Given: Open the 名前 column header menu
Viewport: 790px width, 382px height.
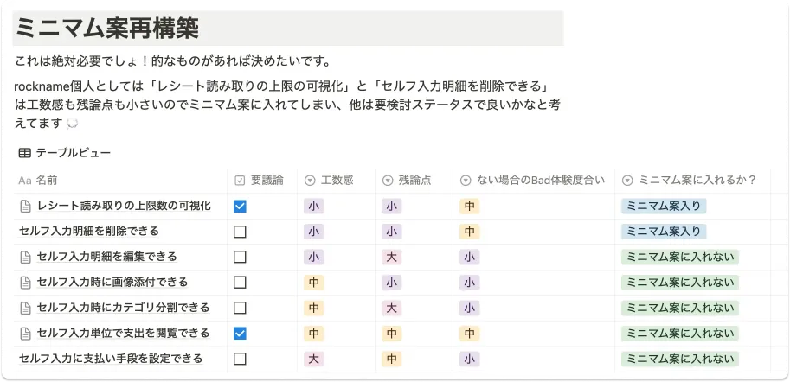Looking at the screenshot, I should click(121, 181).
